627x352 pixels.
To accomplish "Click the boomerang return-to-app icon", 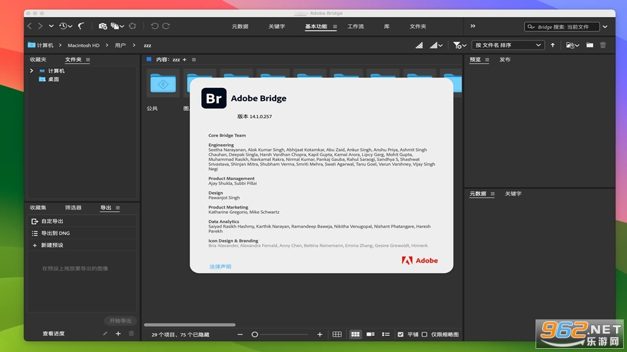I will (x=81, y=26).
